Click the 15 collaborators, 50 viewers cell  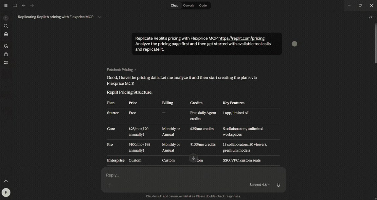245,147
